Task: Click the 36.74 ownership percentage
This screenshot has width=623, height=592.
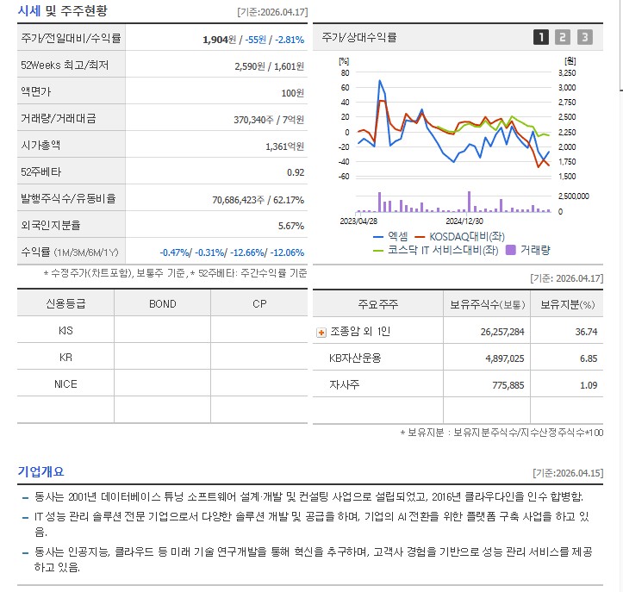Action: pyautogui.click(x=586, y=332)
